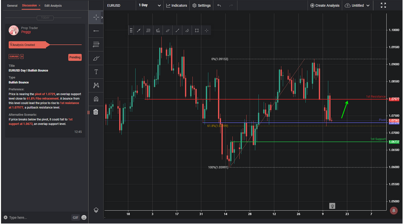Viewport: 403px width, 224px height.
Task: Click the lightbulb idea marker on chart
Action: pyautogui.click(x=332, y=206)
